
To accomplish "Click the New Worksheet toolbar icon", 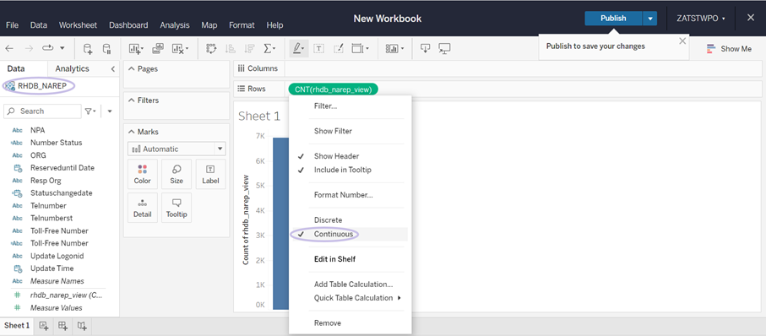I will pyautogui.click(x=136, y=48).
